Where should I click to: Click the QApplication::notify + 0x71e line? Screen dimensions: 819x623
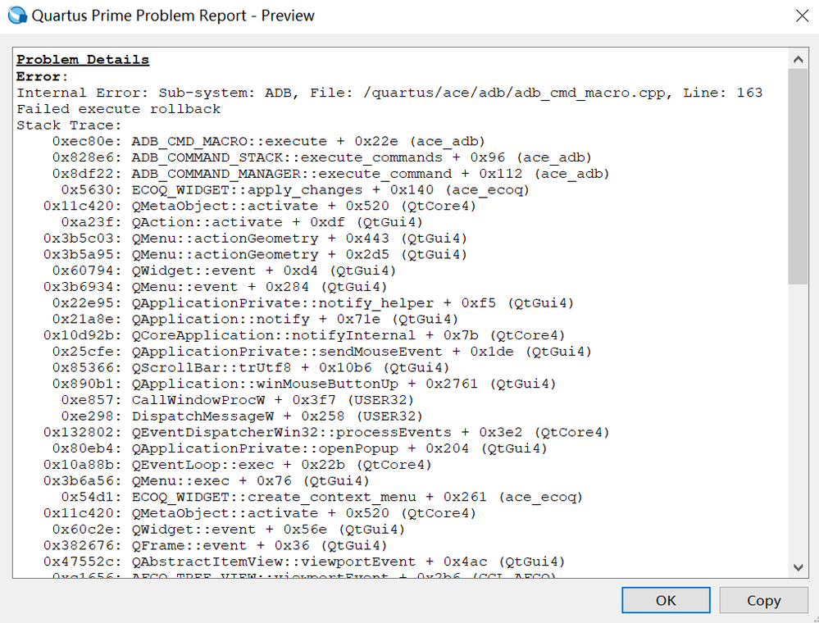[255, 320]
